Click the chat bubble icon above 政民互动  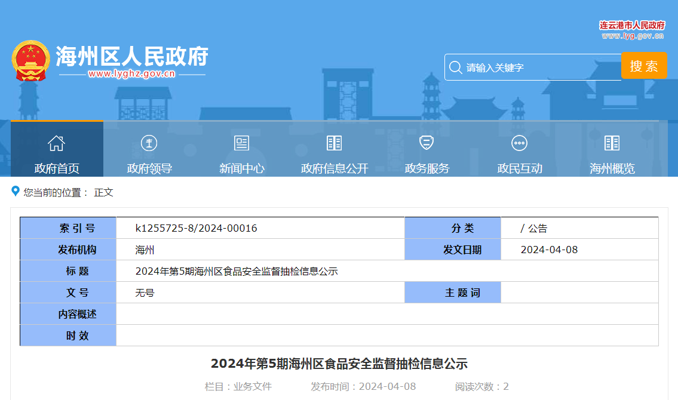tap(519, 143)
